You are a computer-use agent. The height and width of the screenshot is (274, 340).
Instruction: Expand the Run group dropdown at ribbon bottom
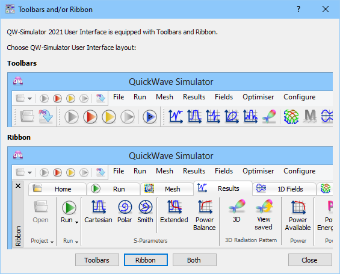pyautogui.click(x=77, y=242)
